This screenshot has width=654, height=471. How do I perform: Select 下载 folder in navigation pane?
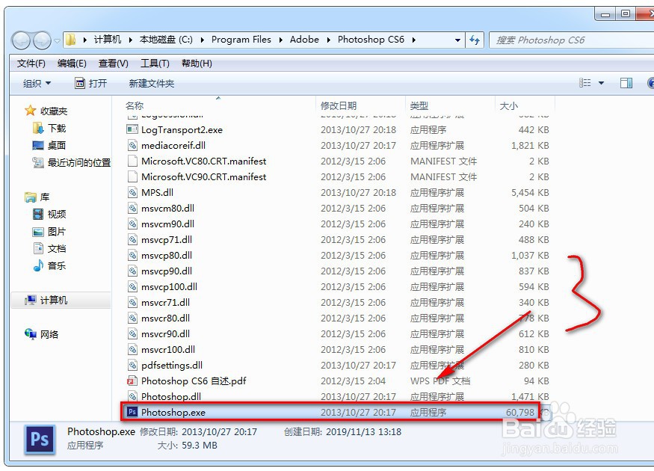coord(49,128)
